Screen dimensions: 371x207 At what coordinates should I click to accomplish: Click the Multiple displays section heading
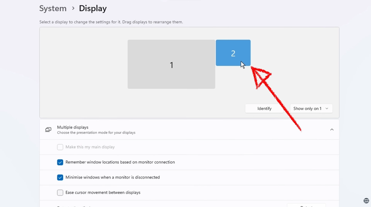[x=73, y=127]
